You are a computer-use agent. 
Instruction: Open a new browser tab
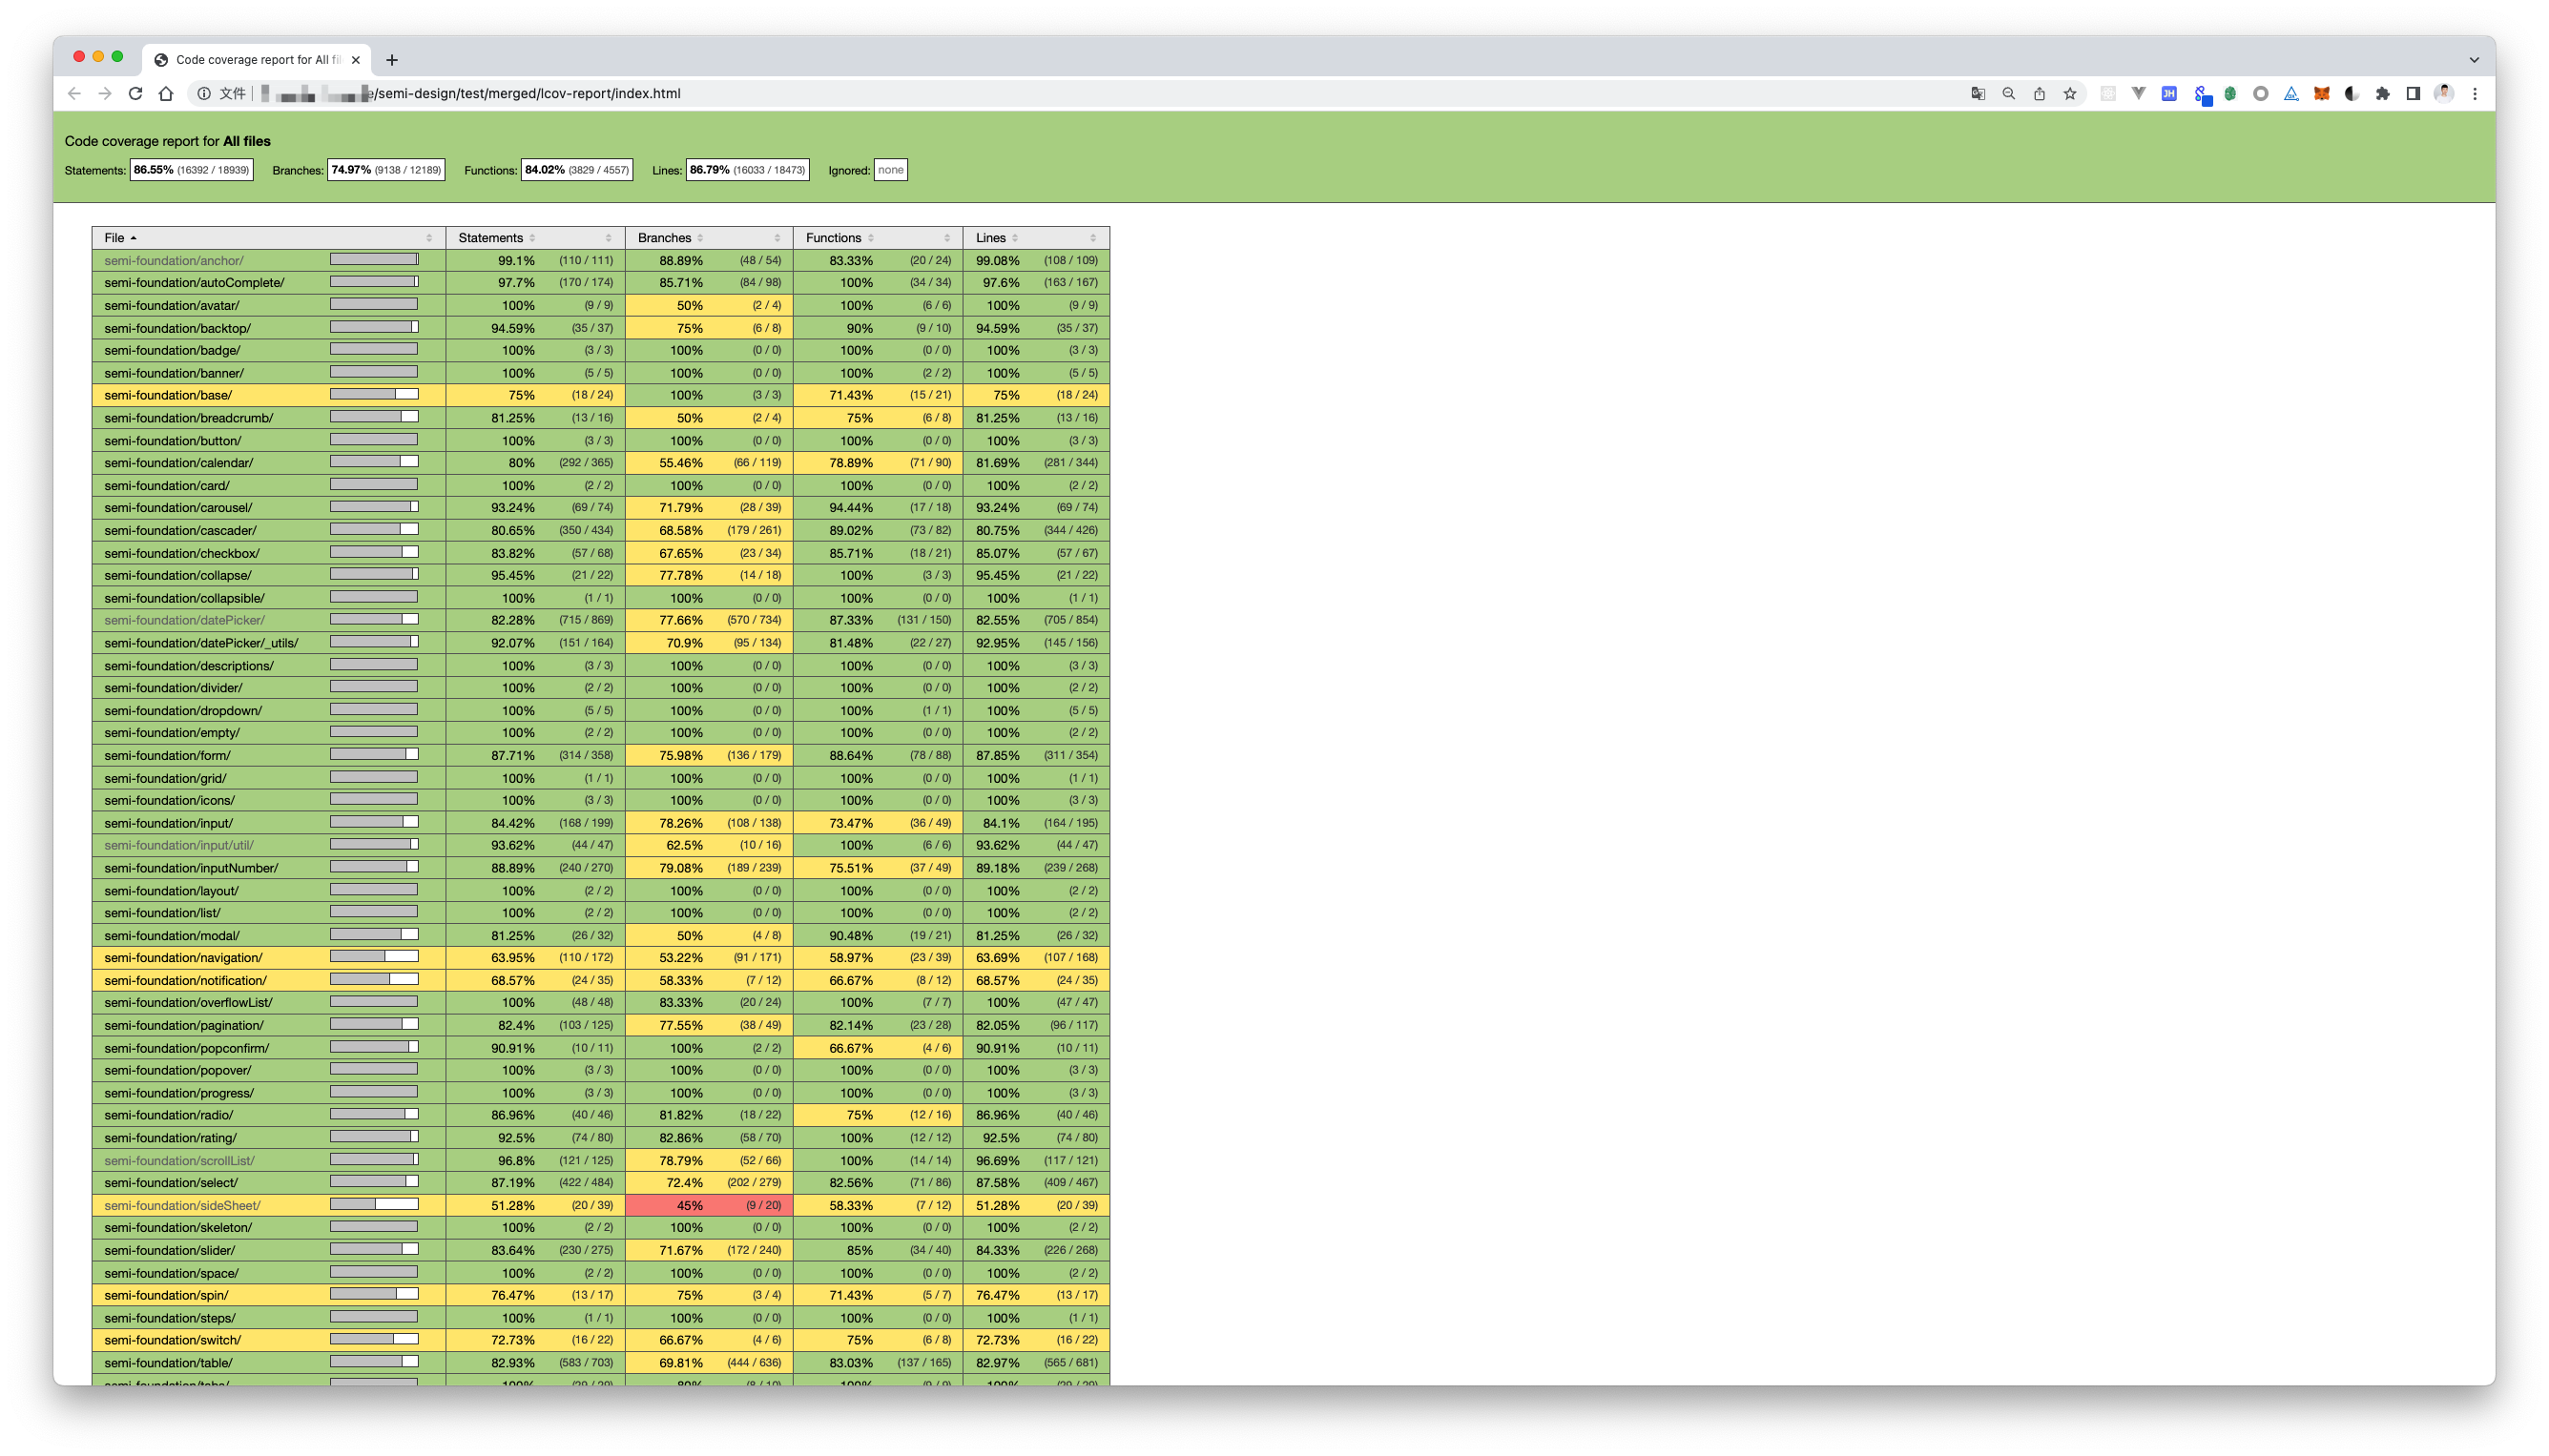point(391,60)
